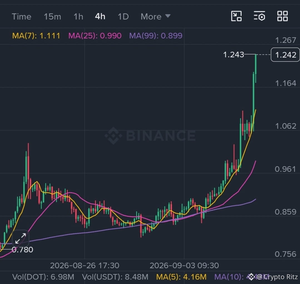Image resolution: width=300 pixels, height=284 pixels.
Task: Select the Time line-chart tab
Action: click(21, 17)
